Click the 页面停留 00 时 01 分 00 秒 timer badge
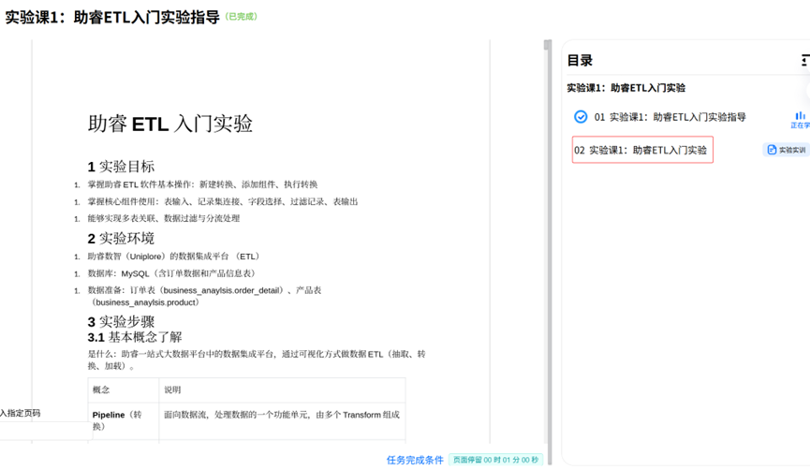The width and height of the screenshot is (810, 470). 495,460
